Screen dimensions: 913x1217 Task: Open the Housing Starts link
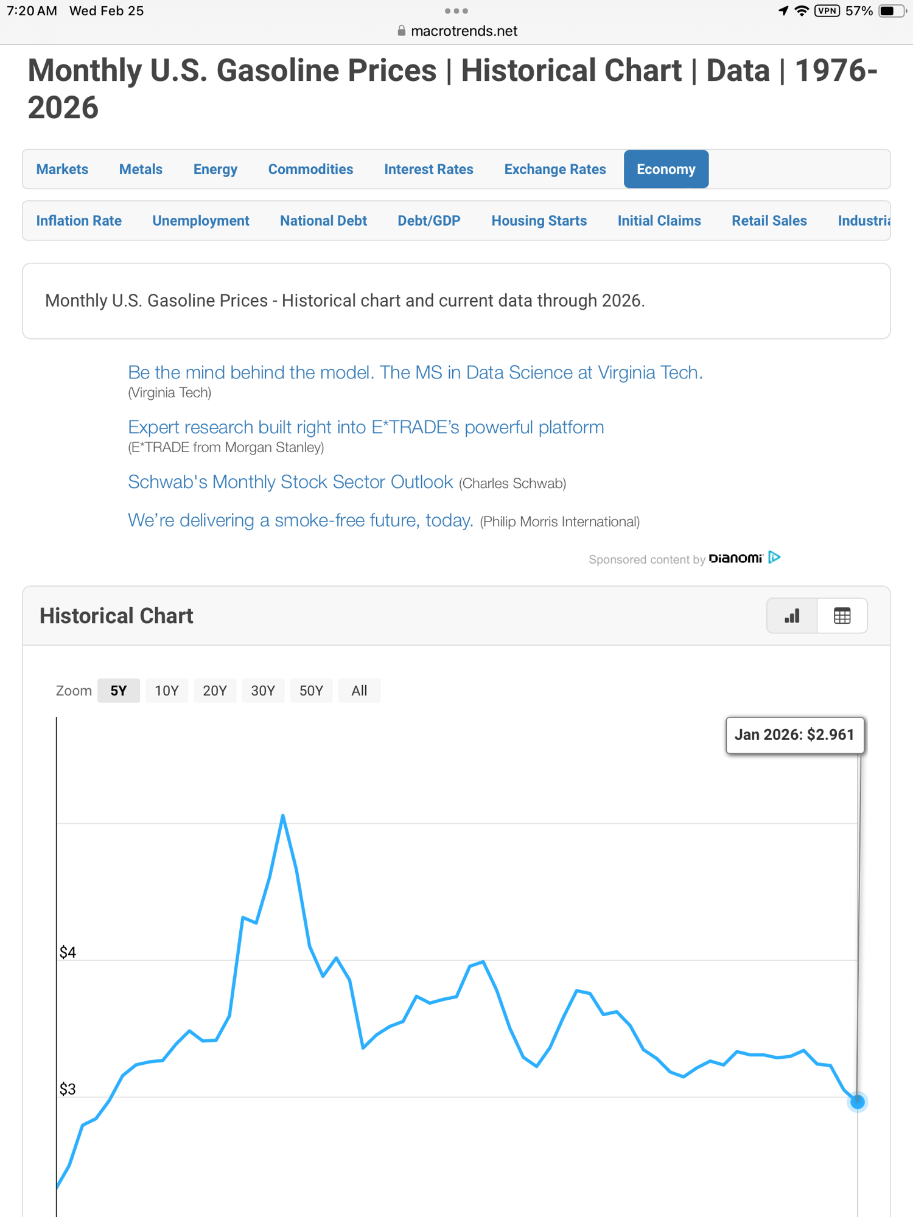tap(539, 221)
